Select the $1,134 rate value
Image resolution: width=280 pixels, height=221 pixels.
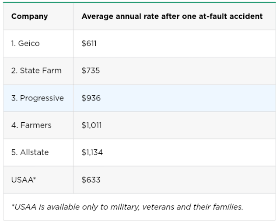point(92,152)
